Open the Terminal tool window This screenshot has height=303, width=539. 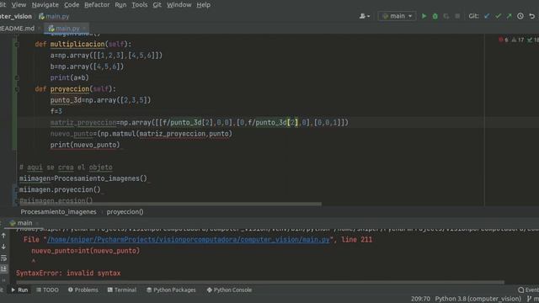click(122, 290)
